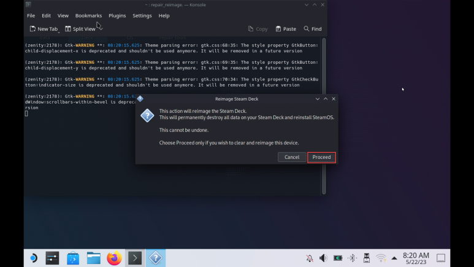
Task: Click Show Desktop button in taskbar
Action: [441, 258]
